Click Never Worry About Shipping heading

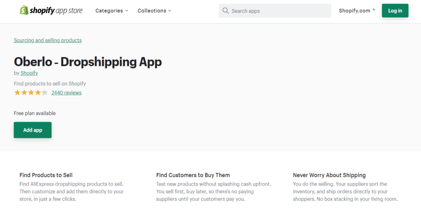[329, 175]
